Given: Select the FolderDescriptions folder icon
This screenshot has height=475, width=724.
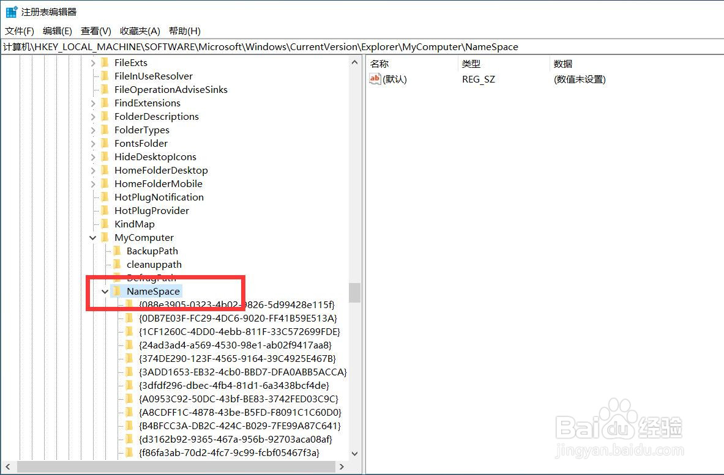Looking at the screenshot, I should [105, 116].
